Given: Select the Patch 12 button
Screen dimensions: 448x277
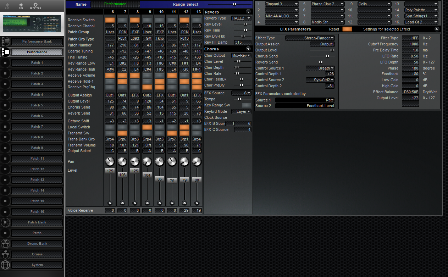Looking at the screenshot, I should pos(37,169).
